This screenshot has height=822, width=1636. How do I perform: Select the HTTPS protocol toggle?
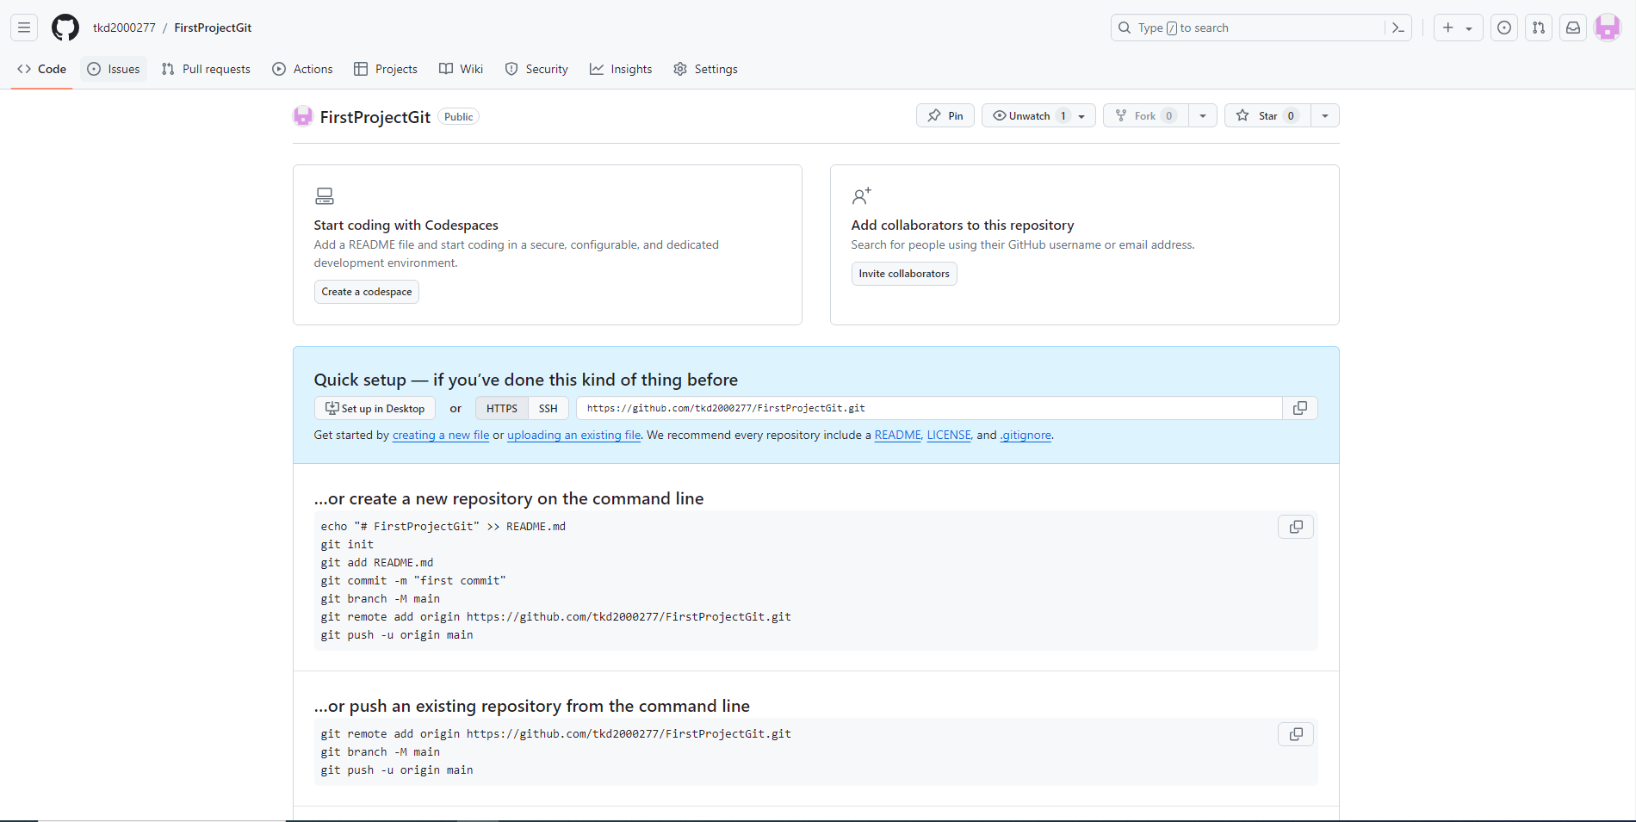click(x=501, y=409)
